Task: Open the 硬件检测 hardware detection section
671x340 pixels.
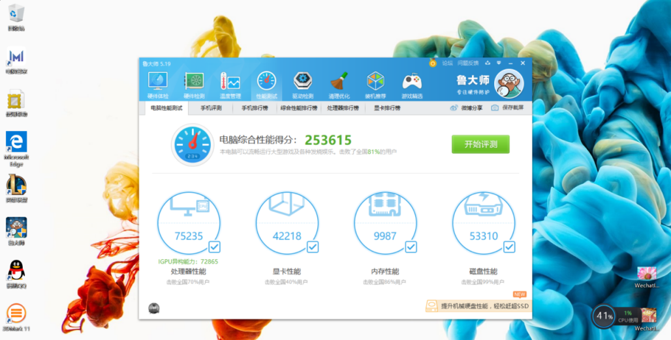Action: pos(194,84)
